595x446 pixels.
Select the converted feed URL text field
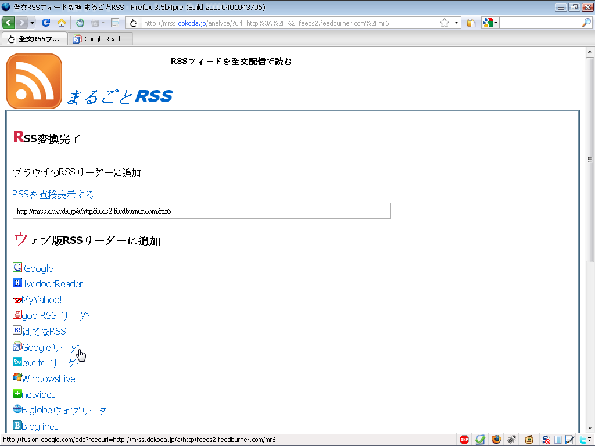202,211
